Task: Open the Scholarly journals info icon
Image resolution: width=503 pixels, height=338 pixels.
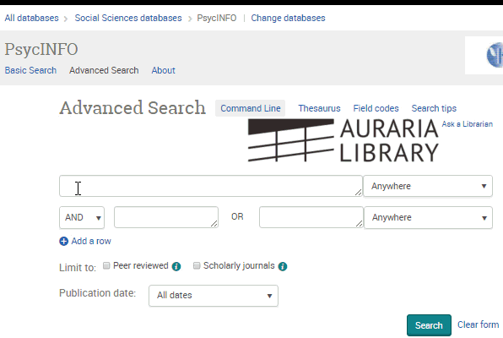Action: [283, 266]
